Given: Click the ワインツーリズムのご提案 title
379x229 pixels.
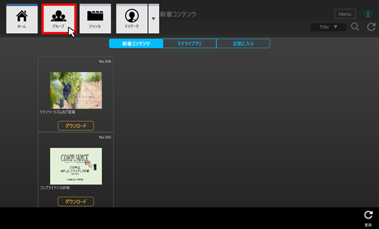Looking at the screenshot, I should pyautogui.click(x=58, y=112).
